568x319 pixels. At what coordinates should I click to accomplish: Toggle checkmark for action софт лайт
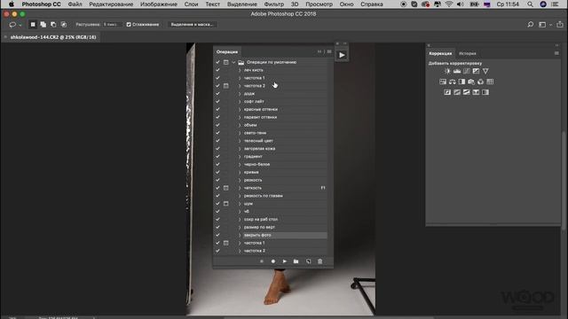(217, 102)
